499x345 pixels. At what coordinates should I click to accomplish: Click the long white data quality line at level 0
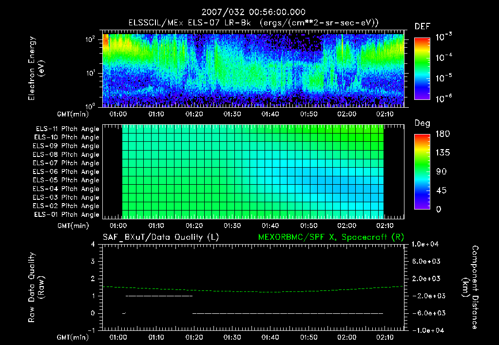(288, 313)
